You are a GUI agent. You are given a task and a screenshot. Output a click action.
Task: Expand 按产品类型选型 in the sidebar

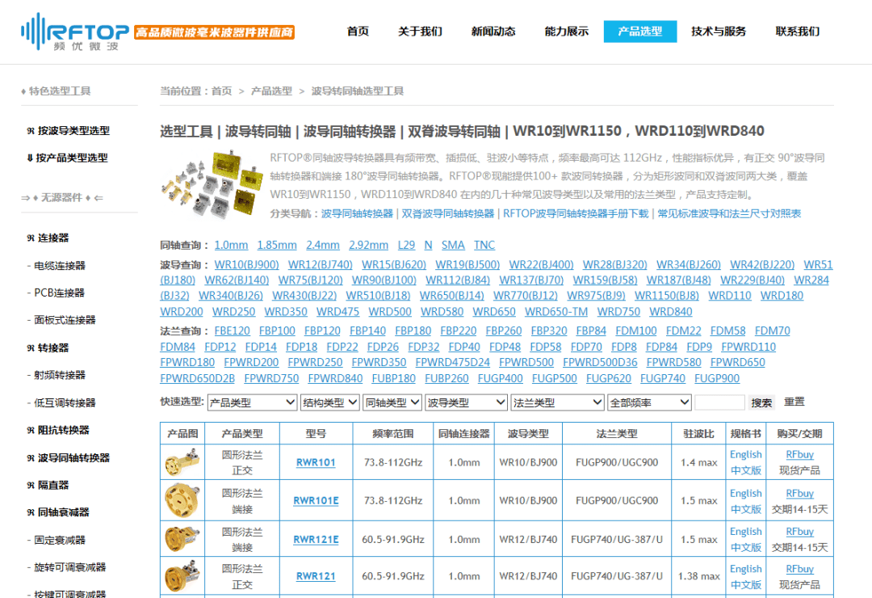[x=67, y=158]
